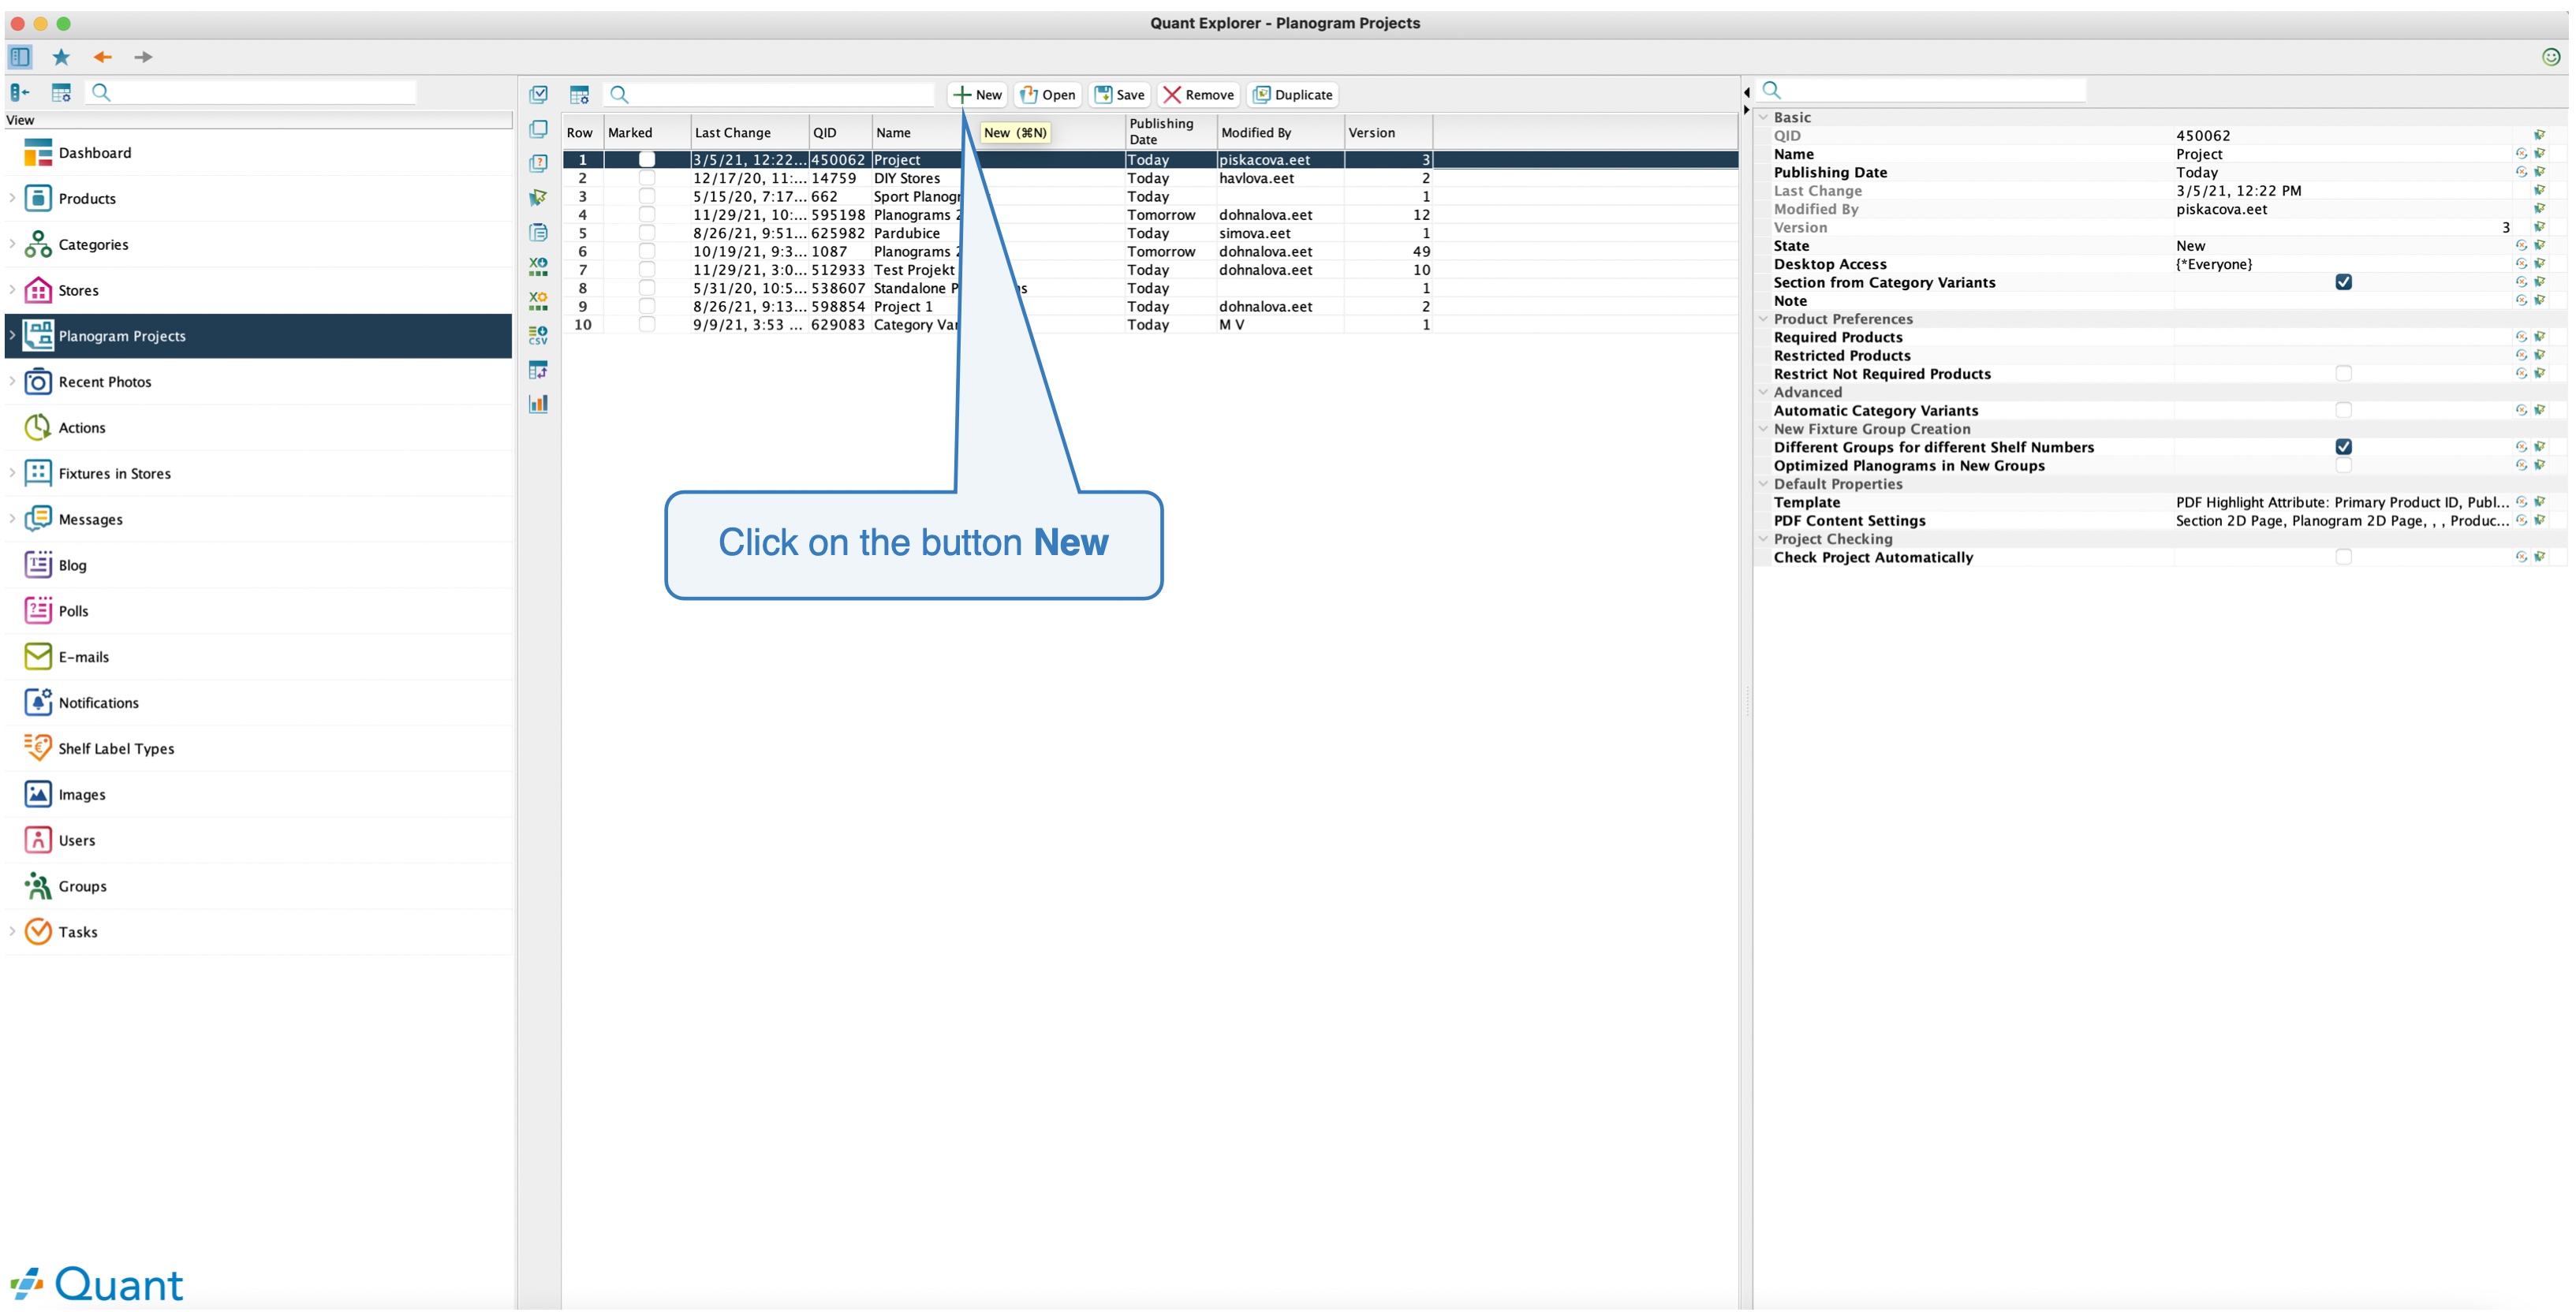This screenshot has width=2576, height=1312.
Task: Click the Save button
Action: 1119,94
